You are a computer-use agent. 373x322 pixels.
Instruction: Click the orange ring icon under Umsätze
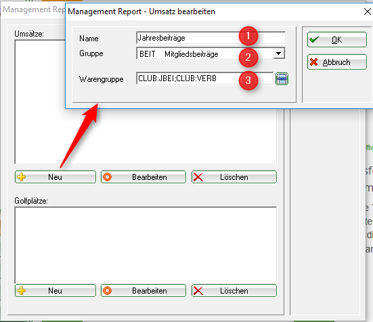tap(107, 177)
